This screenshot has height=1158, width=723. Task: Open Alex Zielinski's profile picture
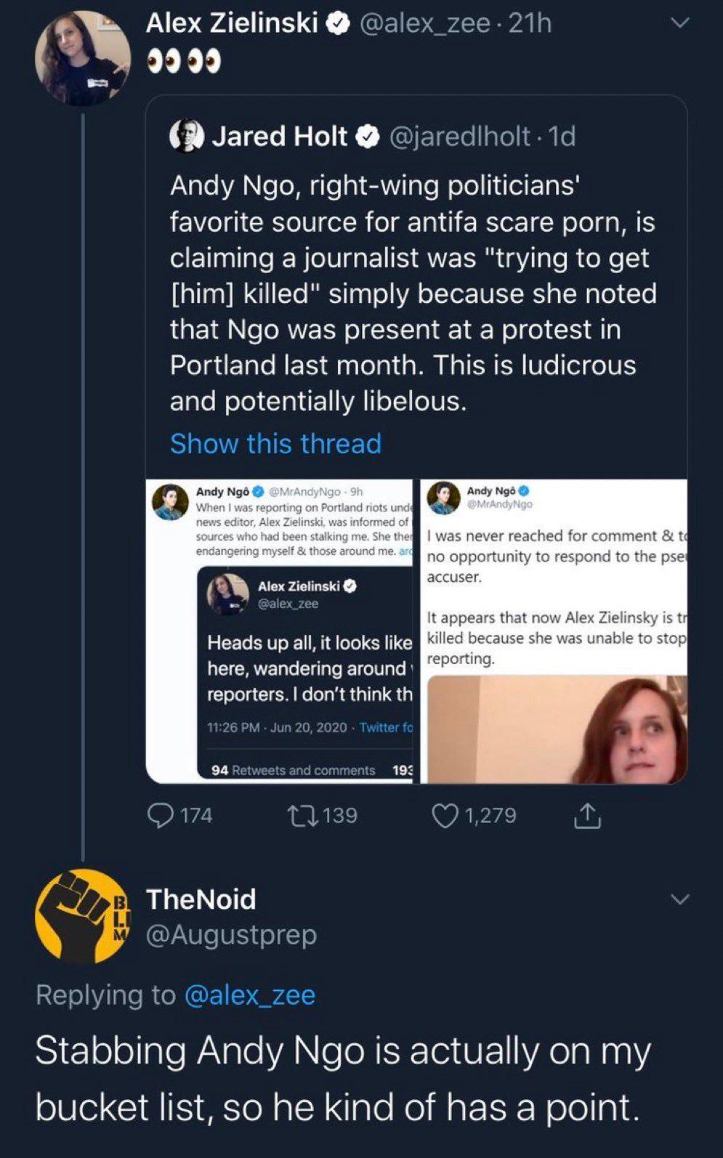82,58
